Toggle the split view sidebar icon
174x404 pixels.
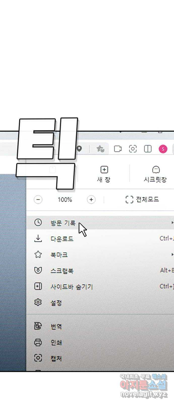point(148,149)
